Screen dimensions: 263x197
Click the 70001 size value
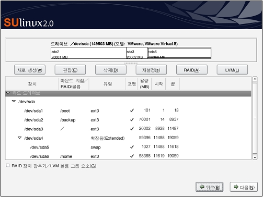[x=145, y=119]
